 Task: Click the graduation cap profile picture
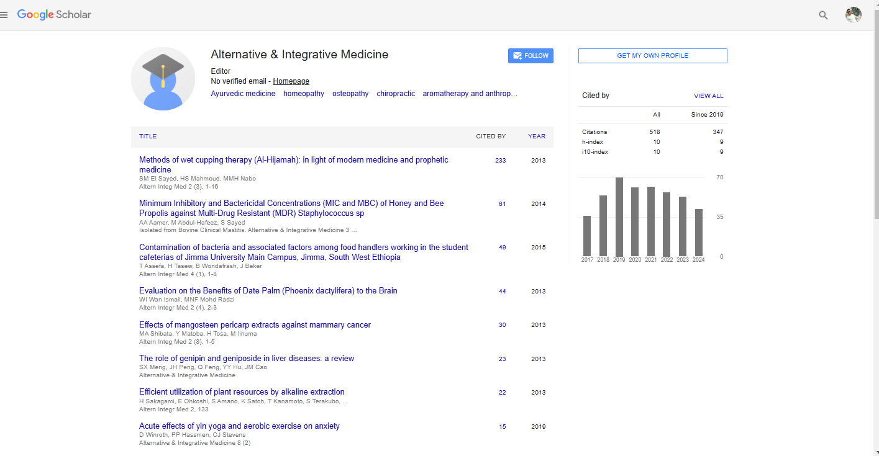tap(163, 79)
